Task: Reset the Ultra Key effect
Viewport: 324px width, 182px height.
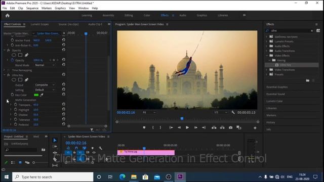Action: pyautogui.click(x=64, y=74)
